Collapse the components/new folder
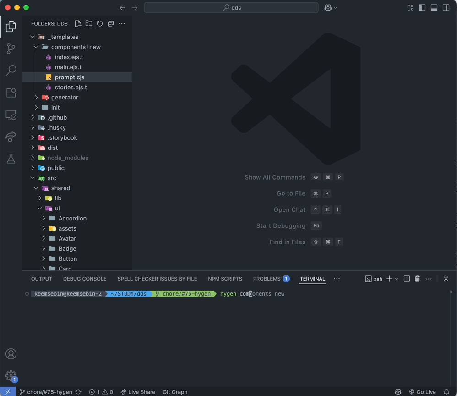Viewport: 457px width, 396px height. click(x=36, y=47)
